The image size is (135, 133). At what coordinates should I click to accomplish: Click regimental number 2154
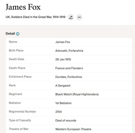(58, 112)
